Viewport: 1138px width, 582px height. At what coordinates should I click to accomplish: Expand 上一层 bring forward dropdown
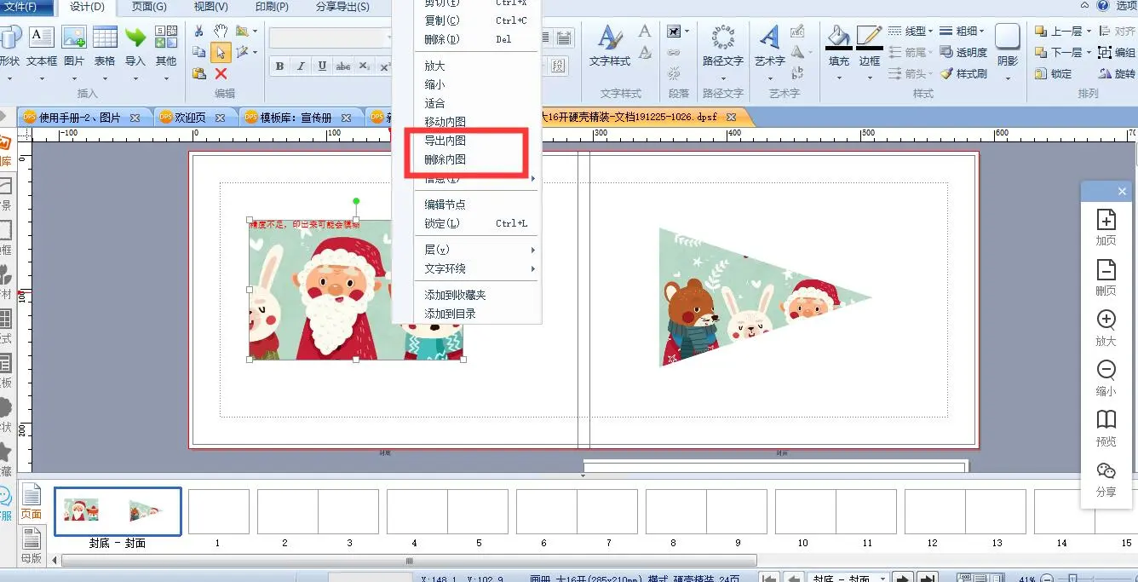(1088, 32)
